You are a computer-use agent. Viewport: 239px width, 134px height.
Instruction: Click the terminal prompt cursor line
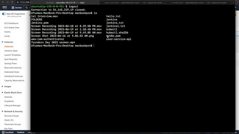(x=63, y=46)
